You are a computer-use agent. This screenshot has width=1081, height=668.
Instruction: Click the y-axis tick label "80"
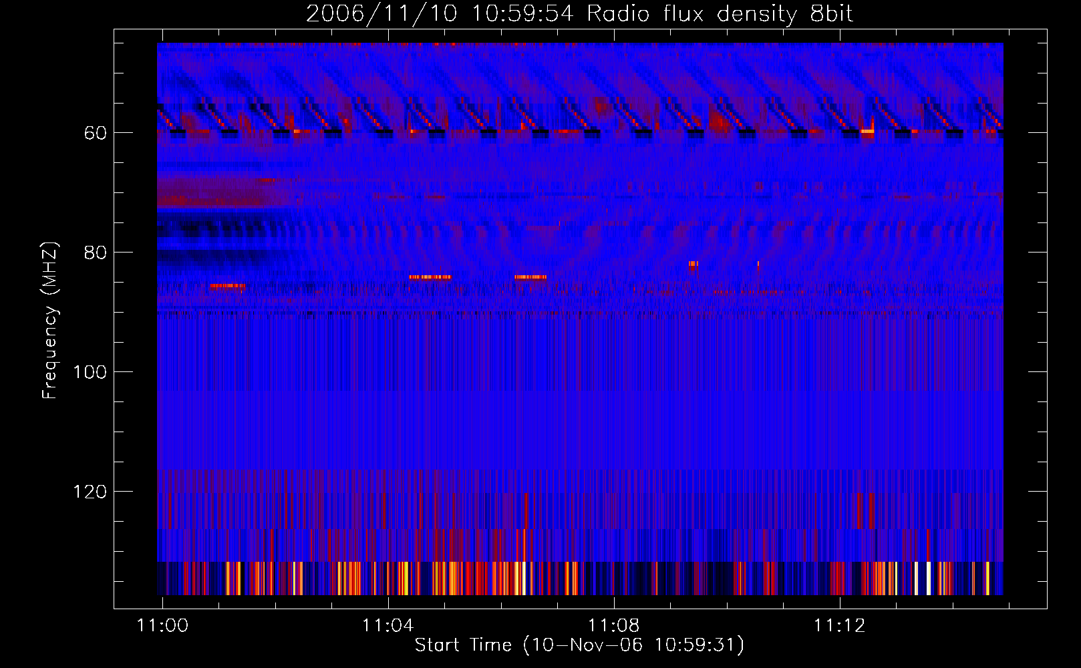95,253
